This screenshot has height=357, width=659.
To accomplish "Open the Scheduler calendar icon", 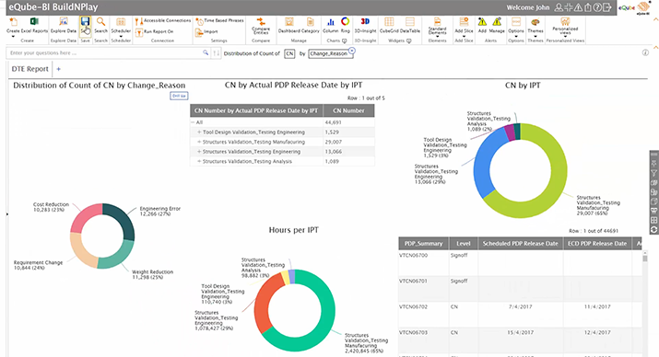I will pyautogui.click(x=121, y=22).
